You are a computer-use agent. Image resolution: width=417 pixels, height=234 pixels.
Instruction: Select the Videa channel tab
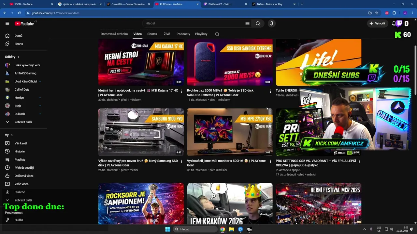click(x=137, y=34)
